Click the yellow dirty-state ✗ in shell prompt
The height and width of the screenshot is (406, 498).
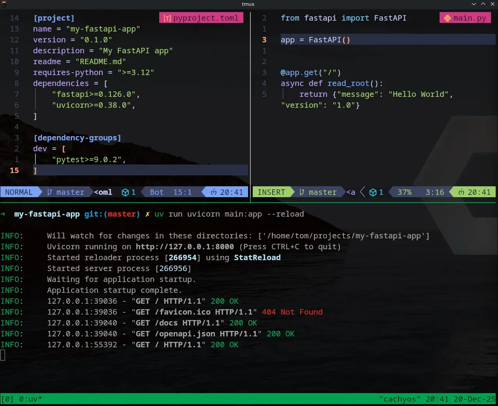point(147,214)
